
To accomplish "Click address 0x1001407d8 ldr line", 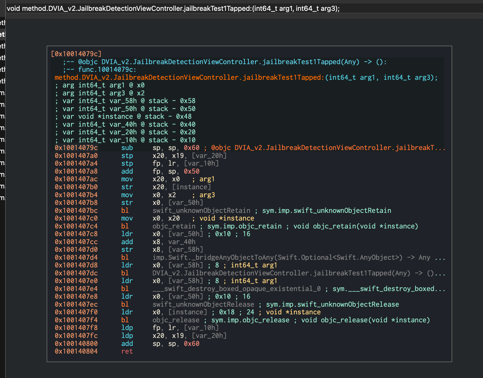I will (166, 265).
